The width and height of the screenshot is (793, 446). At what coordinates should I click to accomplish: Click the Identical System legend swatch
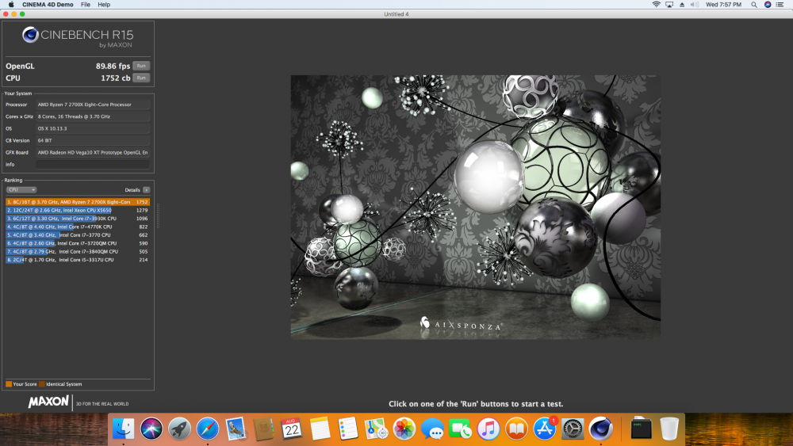(42, 384)
